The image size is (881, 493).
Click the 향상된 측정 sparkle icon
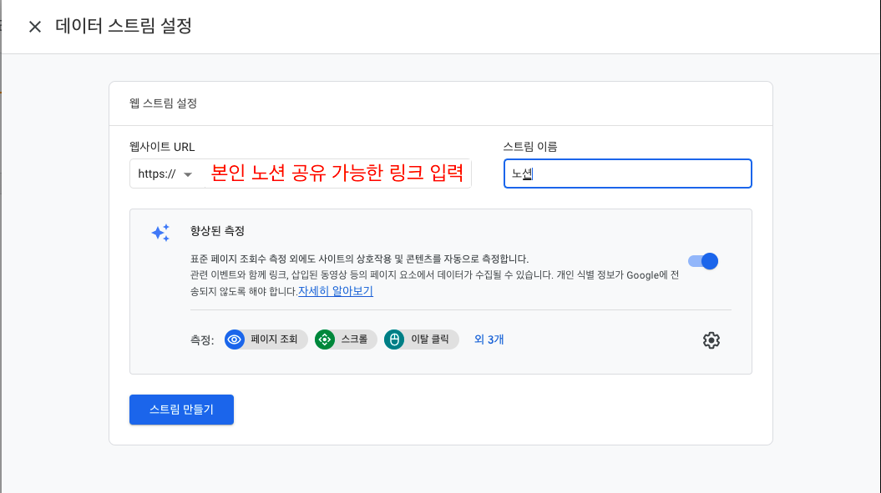[160, 233]
